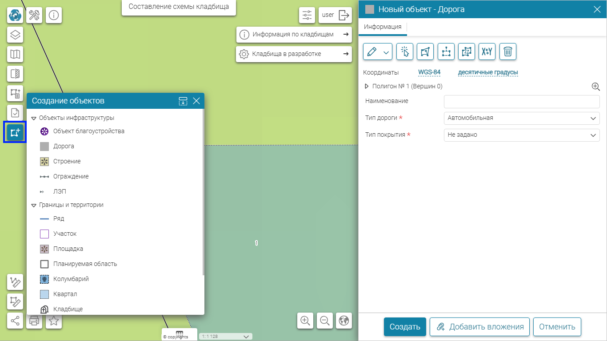
Task: Click the globe full-extent icon
Action: 343,321
